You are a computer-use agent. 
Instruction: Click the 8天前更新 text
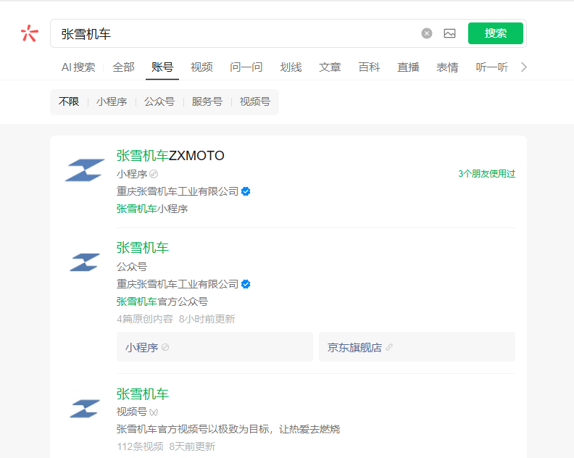(192, 446)
